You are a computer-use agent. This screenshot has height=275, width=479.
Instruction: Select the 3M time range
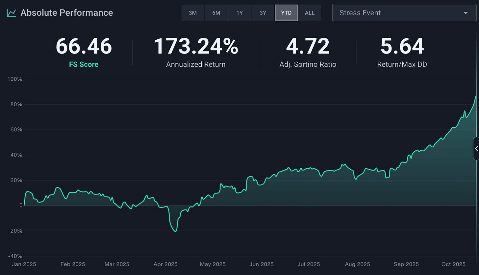[x=193, y=13]
